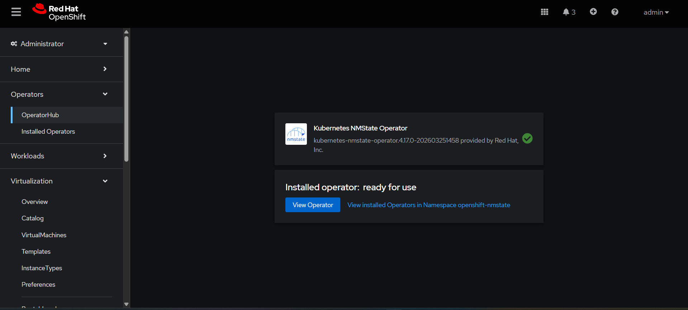Click the Red Hat OpenShift logo
688x310 pixels.
point(59,13)
